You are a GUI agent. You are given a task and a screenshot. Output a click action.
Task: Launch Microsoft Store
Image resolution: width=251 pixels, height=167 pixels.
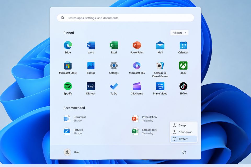point(68,65)
